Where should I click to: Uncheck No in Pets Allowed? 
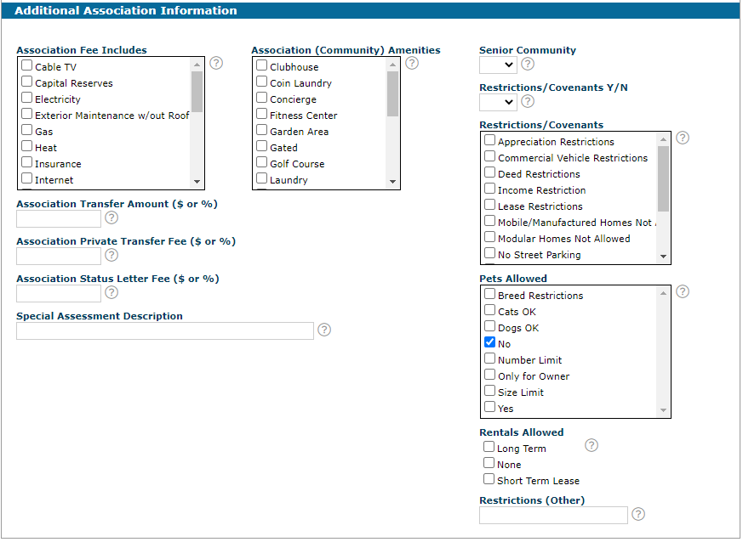coord(489,342)
